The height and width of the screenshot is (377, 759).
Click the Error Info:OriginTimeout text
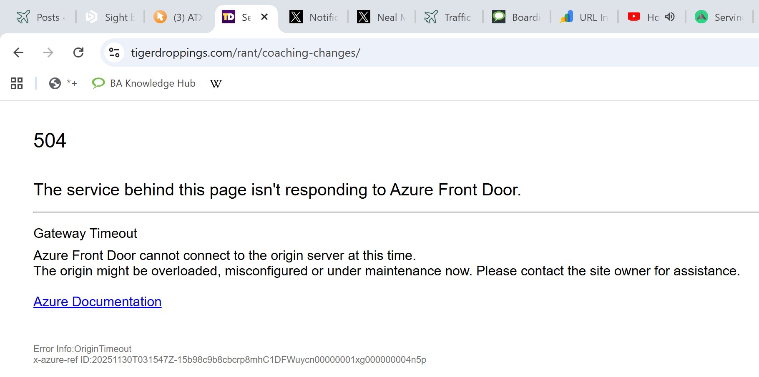click(x=82, y=349)
